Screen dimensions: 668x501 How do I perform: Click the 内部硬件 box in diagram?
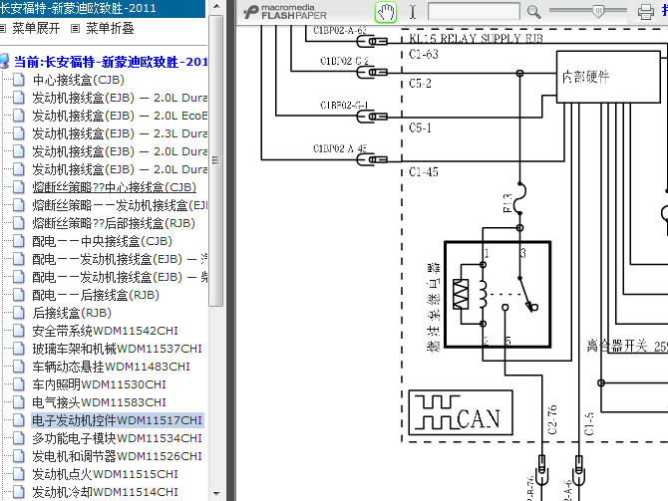(x=609, y=77)
